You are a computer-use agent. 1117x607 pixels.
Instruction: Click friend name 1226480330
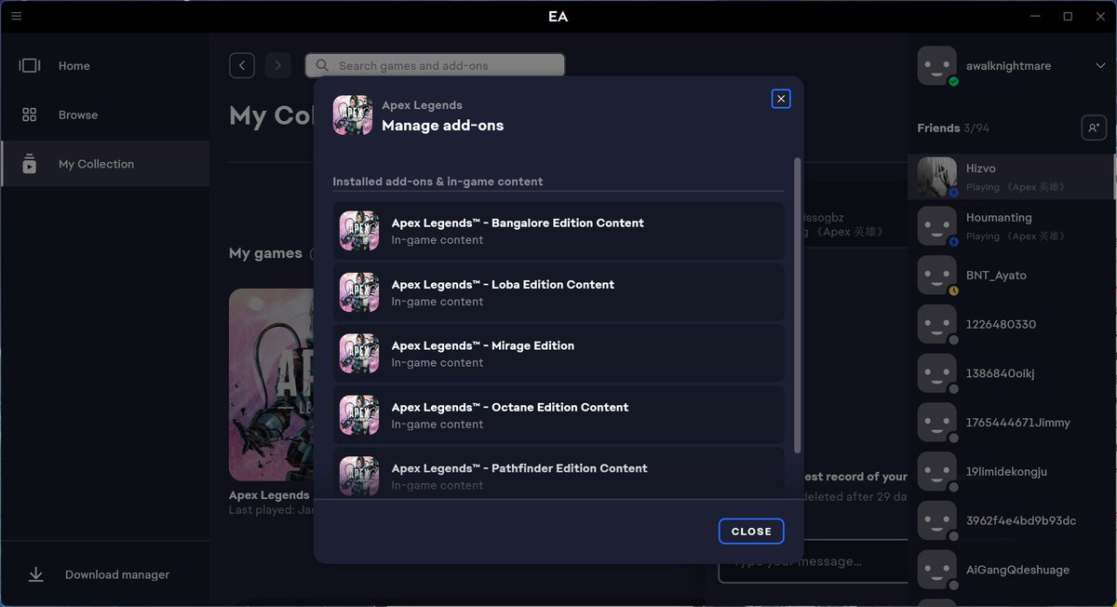tap(1001, 324)
